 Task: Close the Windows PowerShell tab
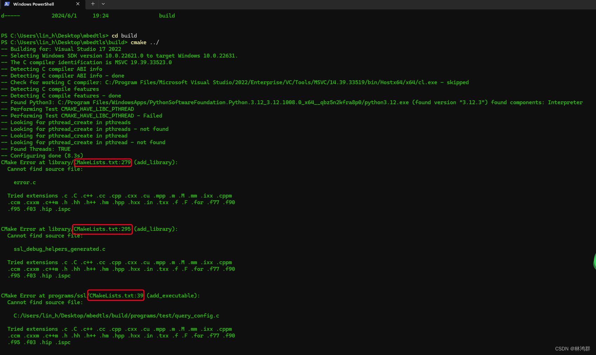pyautogui.click(x=78, y=4)
